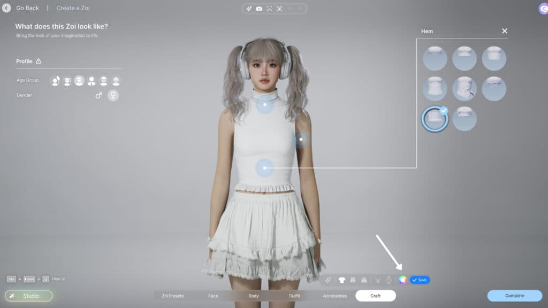Select the watch accessory icon in the Craft toolbar

[x=389, y=279]
